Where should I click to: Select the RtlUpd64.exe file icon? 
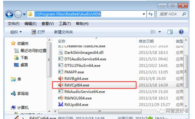[61, 105]
